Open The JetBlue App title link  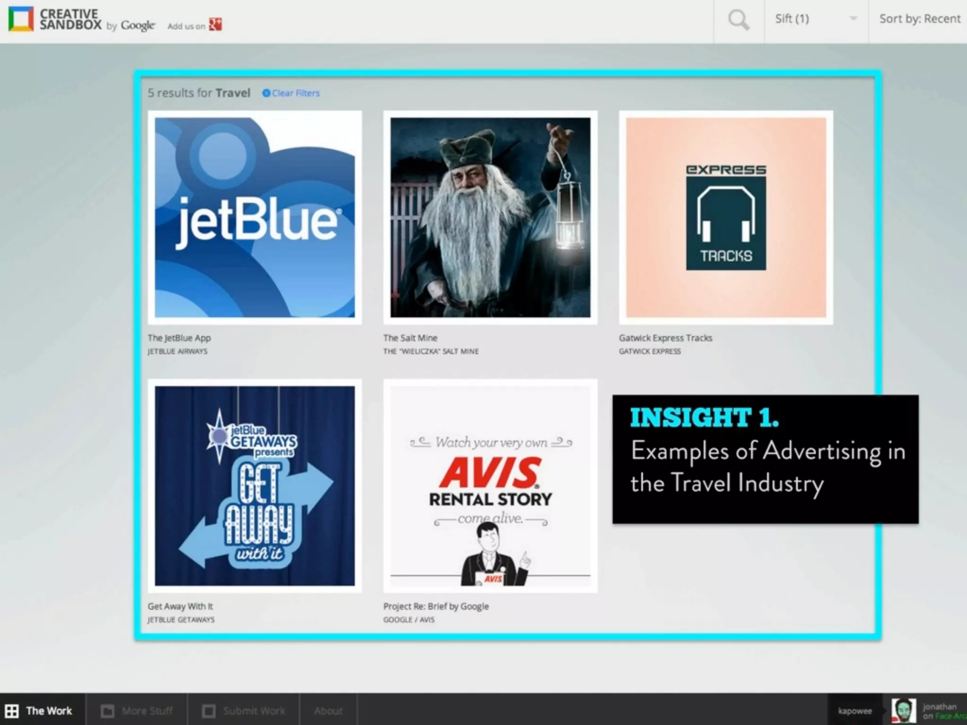(179, 338)
